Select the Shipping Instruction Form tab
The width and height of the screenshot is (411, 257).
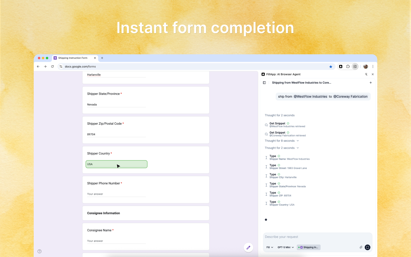click(x=75, y=58)
